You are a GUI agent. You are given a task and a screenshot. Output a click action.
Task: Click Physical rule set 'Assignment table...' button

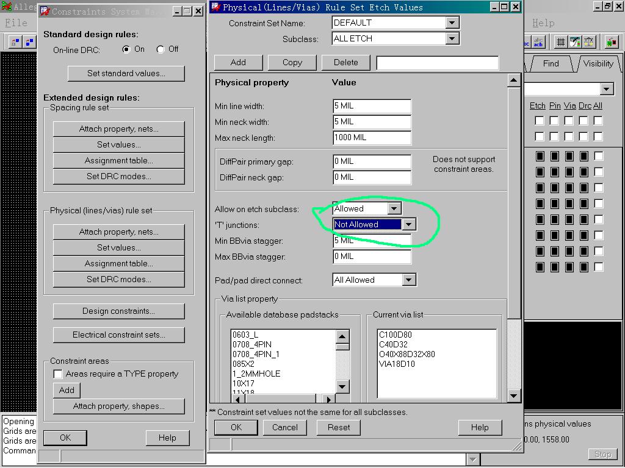119,263
